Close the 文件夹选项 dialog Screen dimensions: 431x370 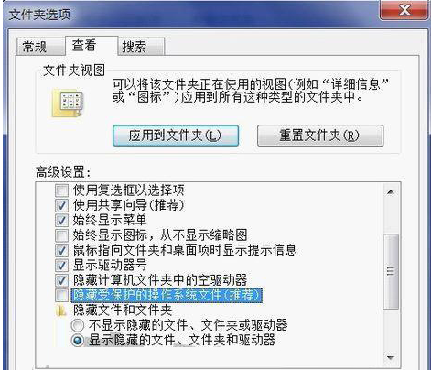[404, 10]
